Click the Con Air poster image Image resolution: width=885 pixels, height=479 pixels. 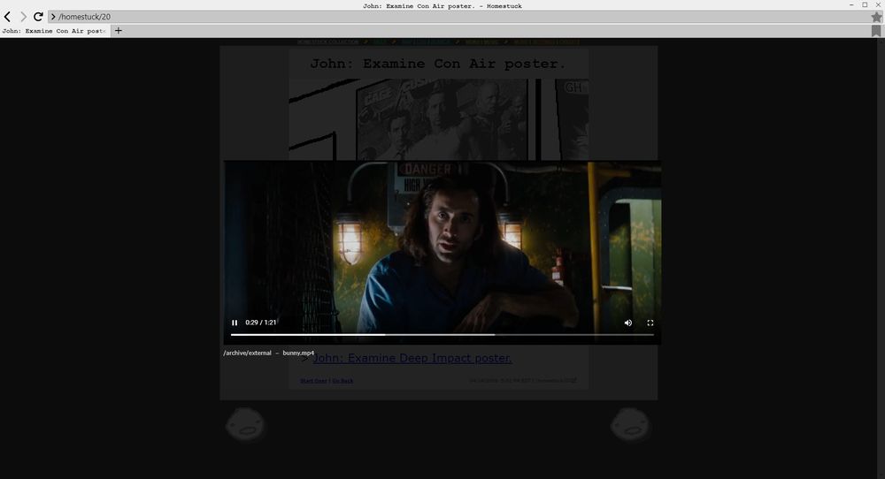pos(439,119)
